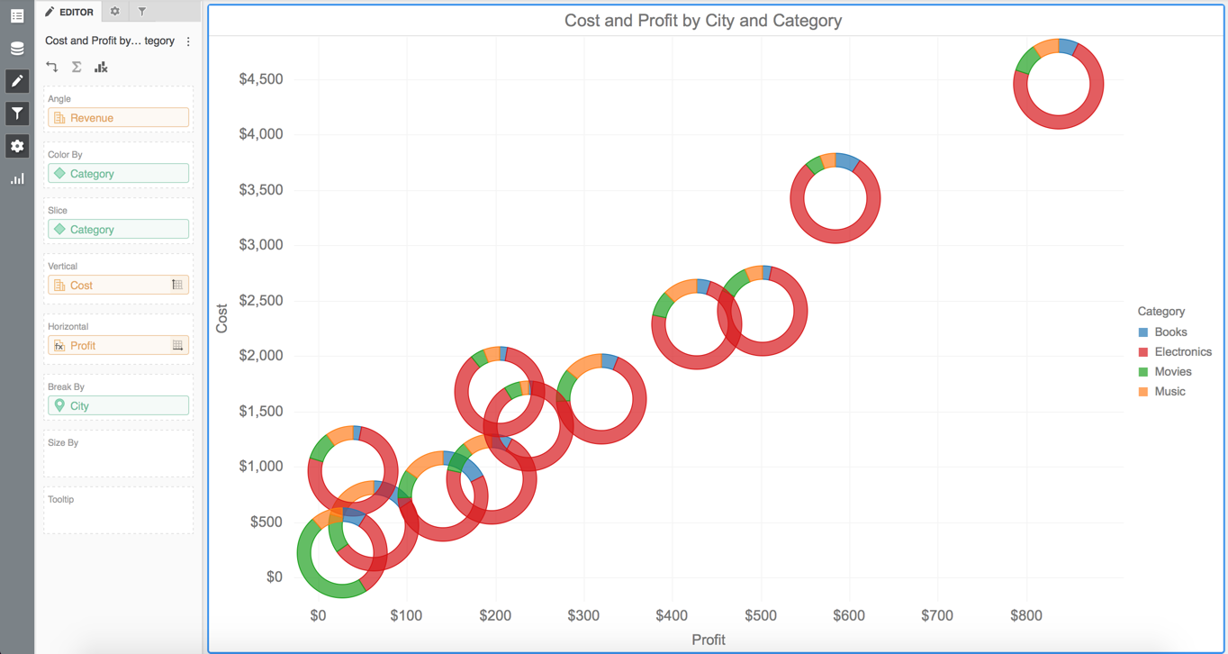This screenshot has height=654, width=1228.
Task: Open the City field in Break By
Action: 118,406
